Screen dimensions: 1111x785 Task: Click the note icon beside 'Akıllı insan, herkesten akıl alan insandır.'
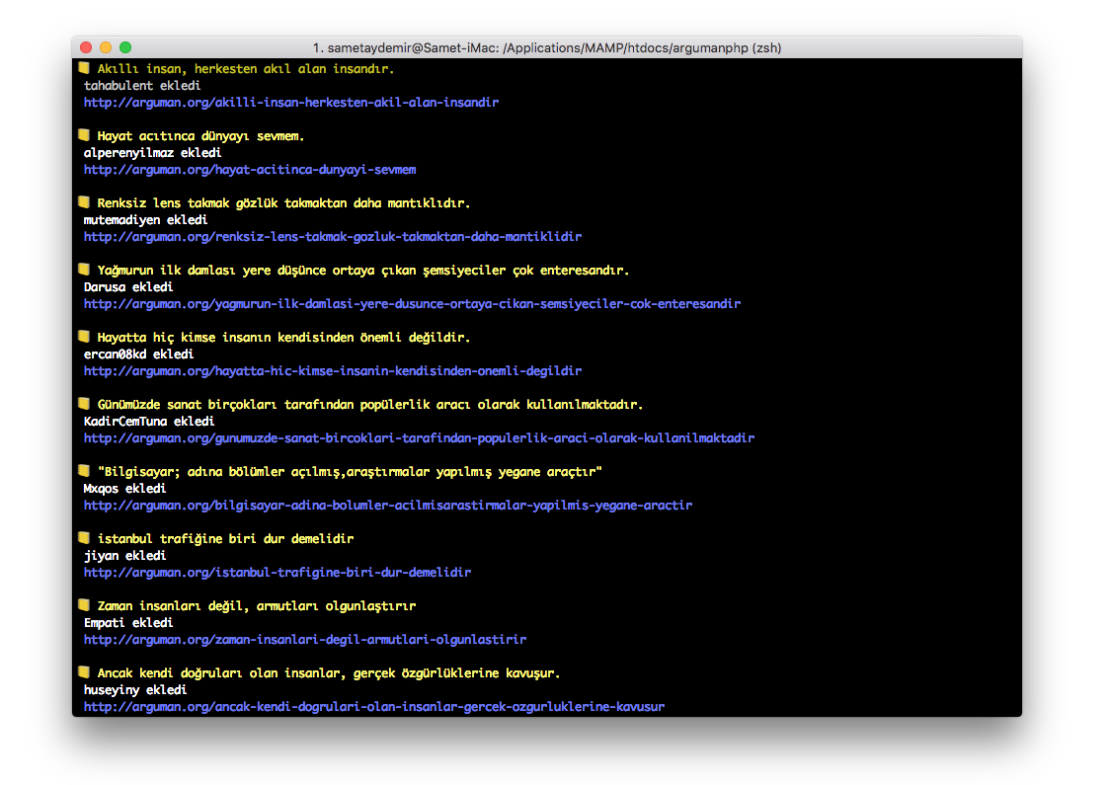84,68
